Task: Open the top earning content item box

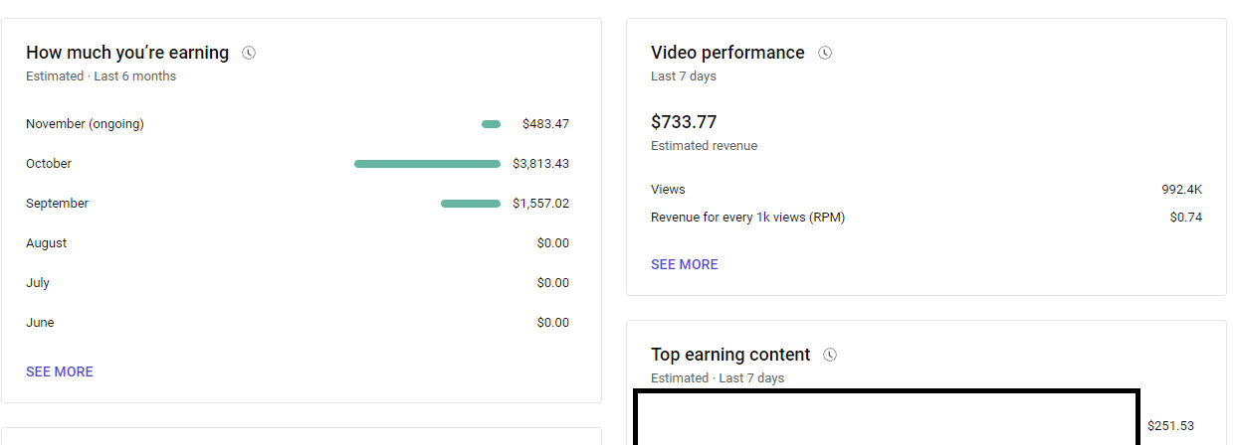Action: [886, 419]
